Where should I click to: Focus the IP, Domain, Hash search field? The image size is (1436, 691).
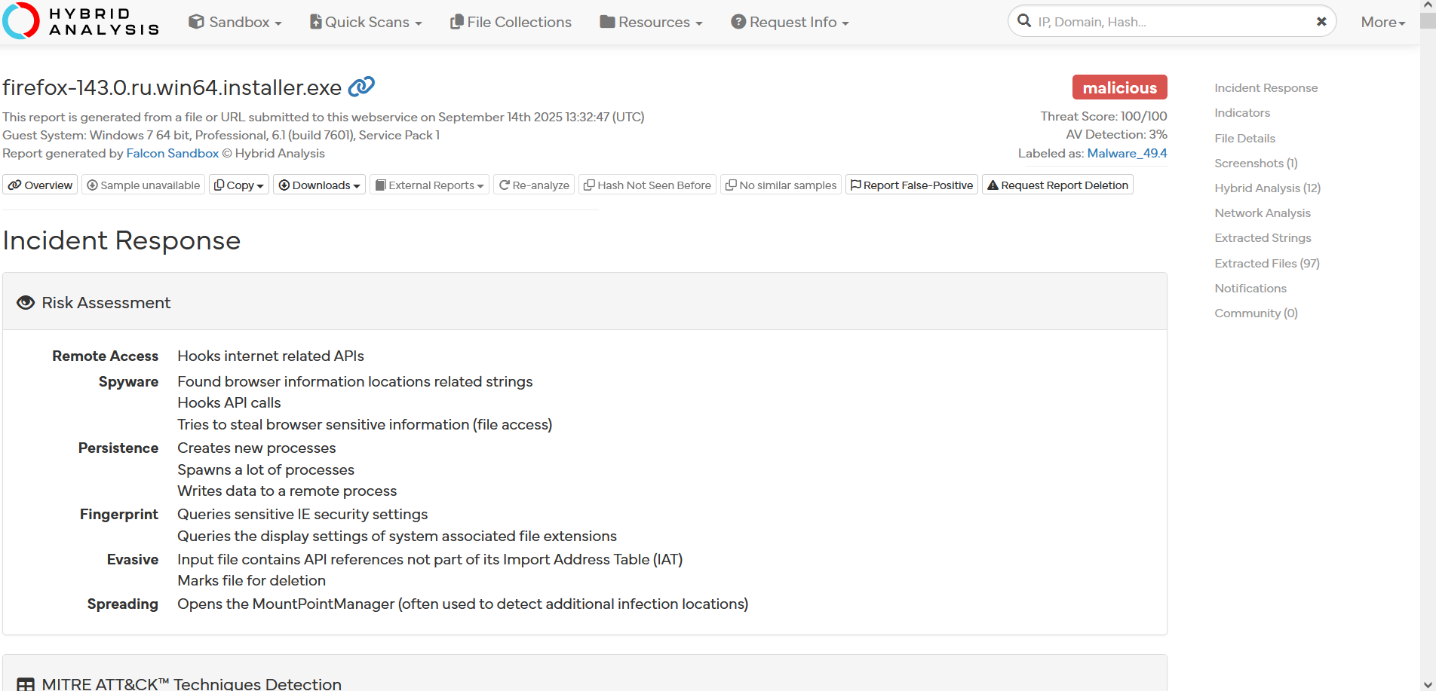(1171, 21)
